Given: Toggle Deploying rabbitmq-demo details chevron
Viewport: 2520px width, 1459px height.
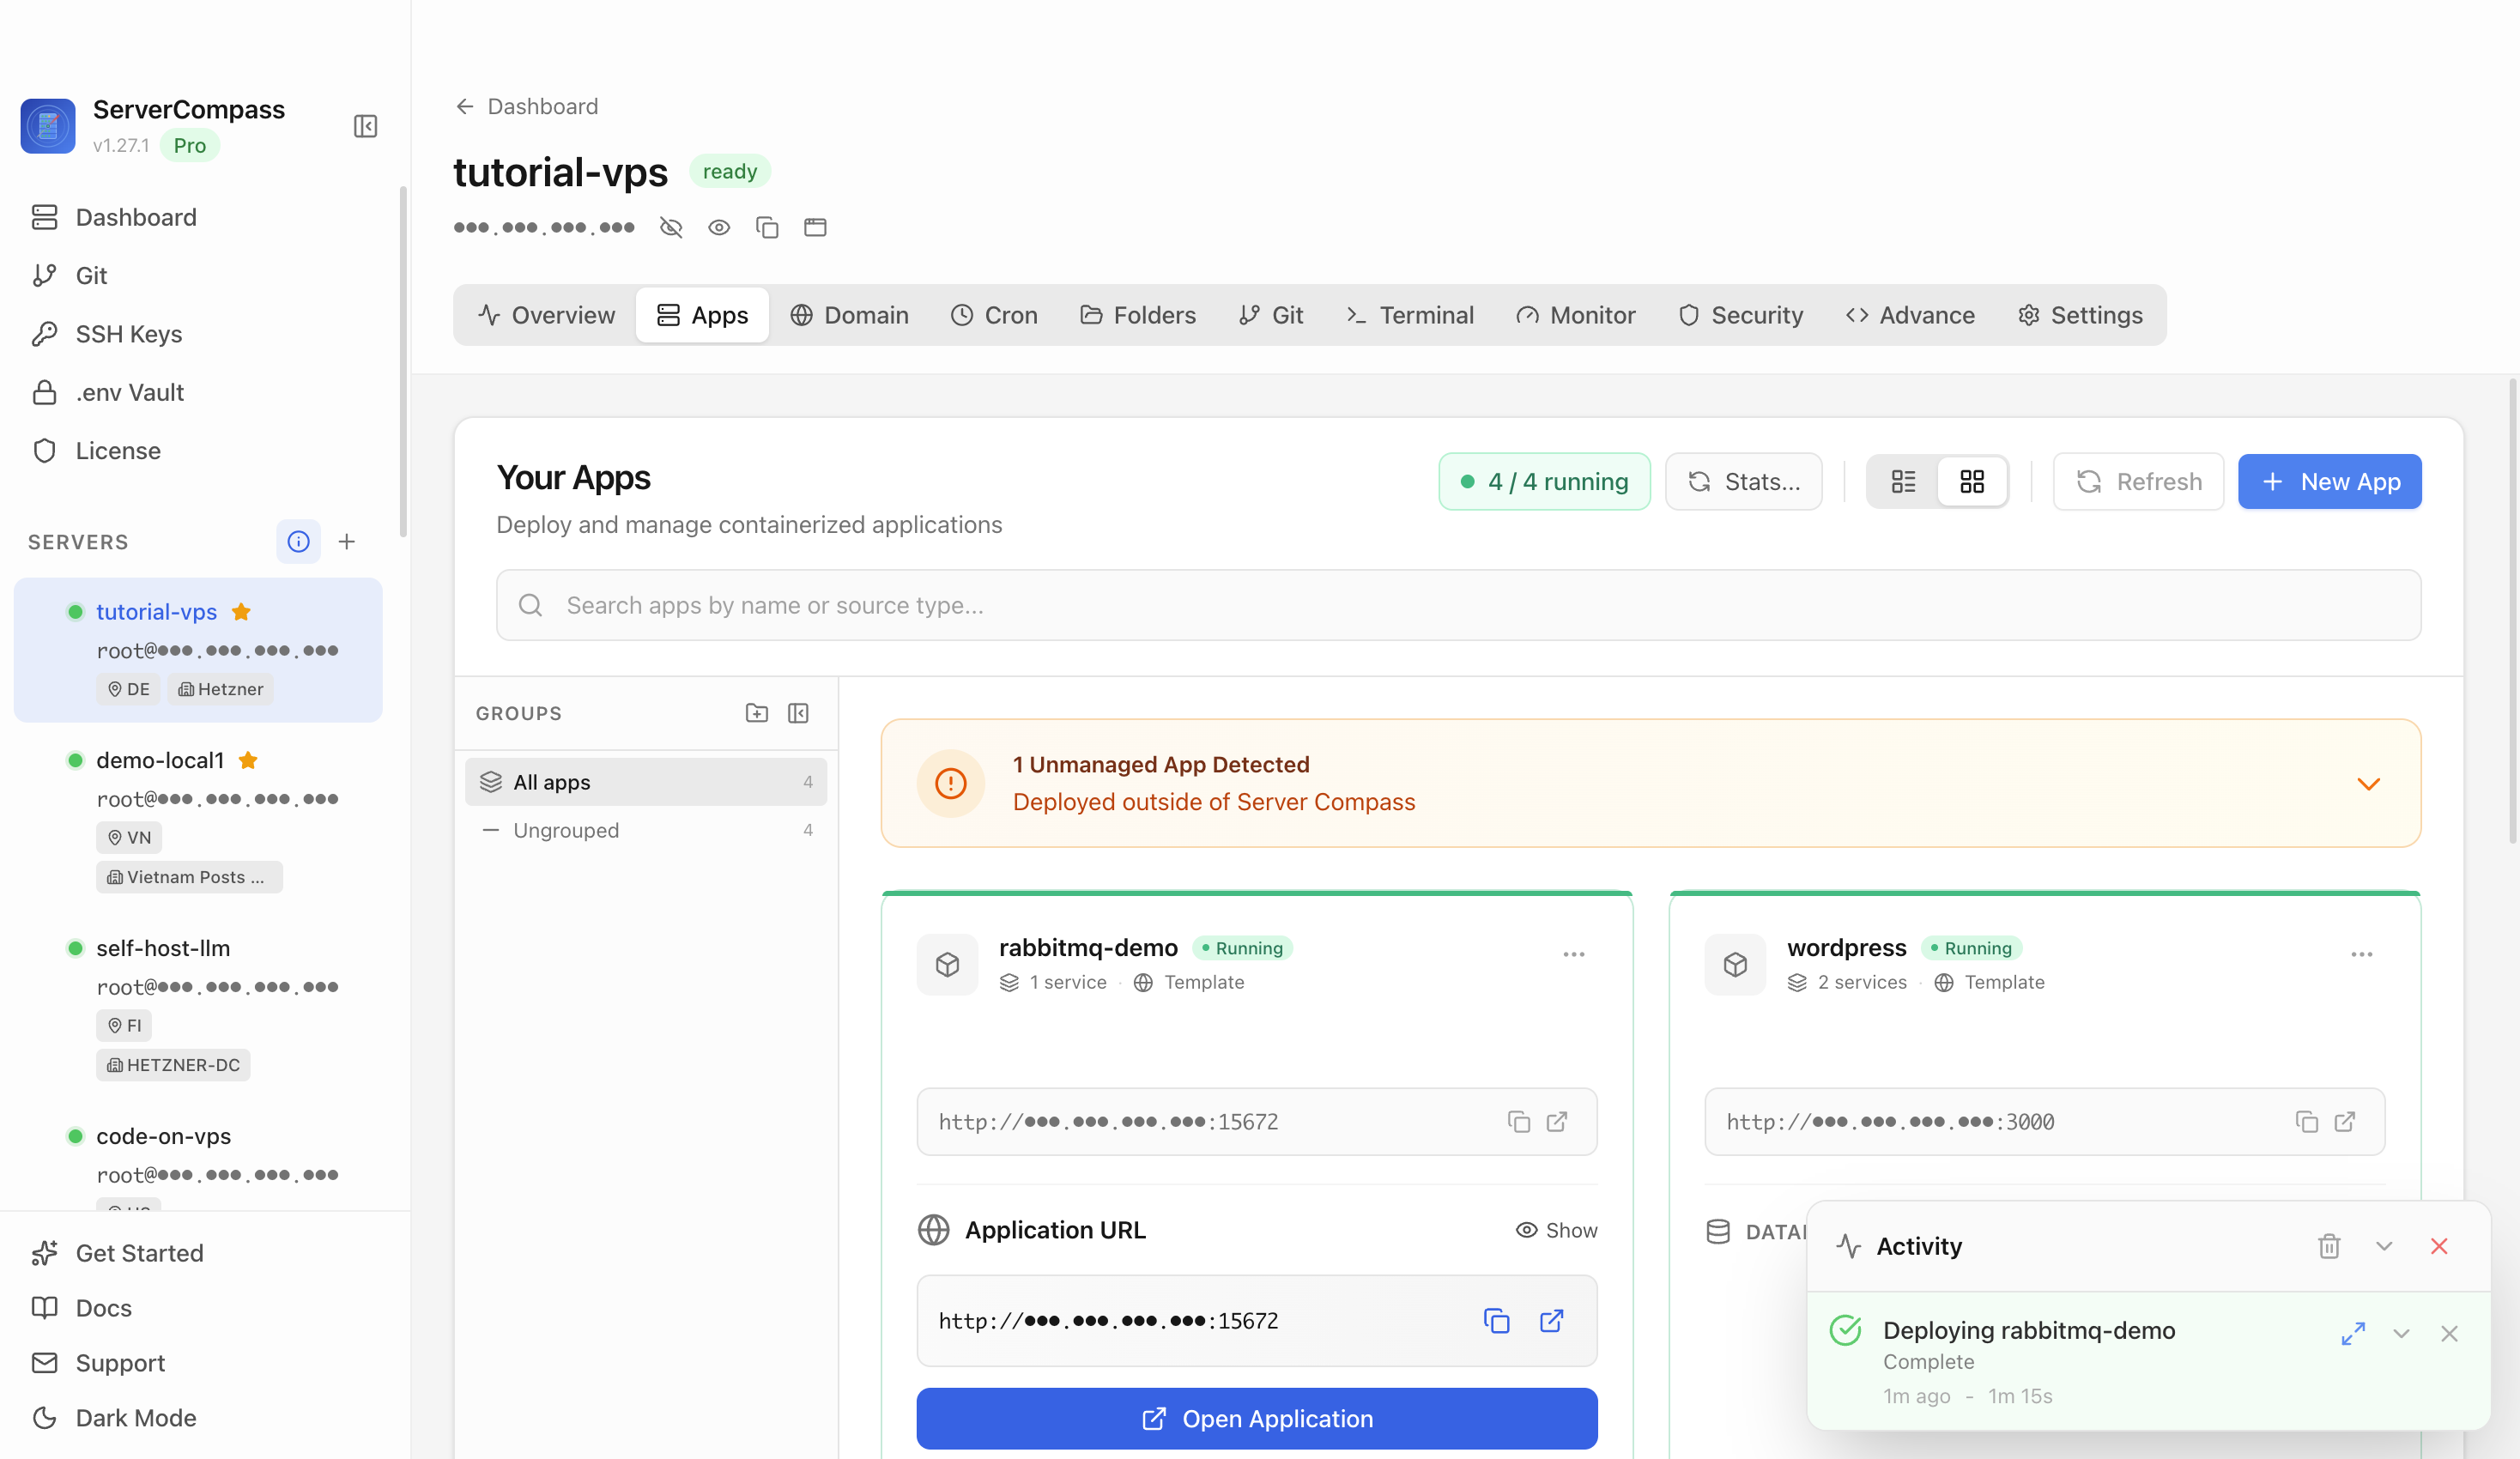Looking at the screenshot, I should pyautogui.click(x=2401, y=1333).
